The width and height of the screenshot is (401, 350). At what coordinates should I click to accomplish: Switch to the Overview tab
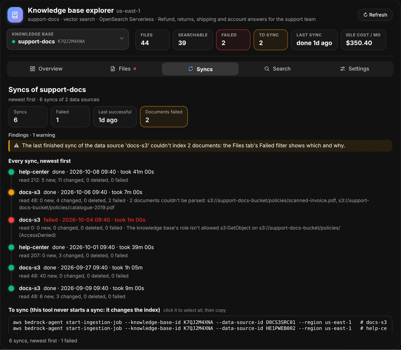pos(46,69)
